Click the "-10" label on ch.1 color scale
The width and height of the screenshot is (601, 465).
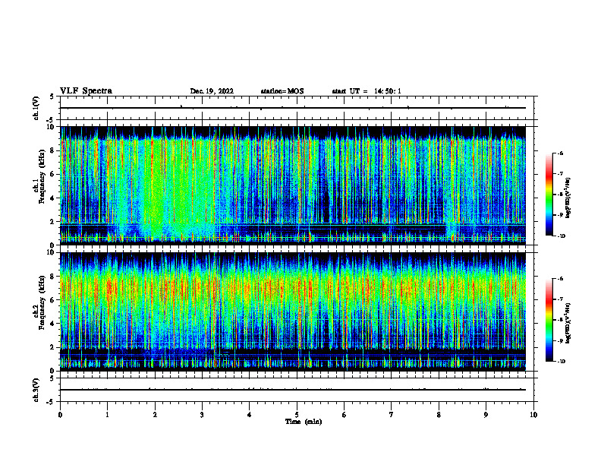(x=561, y=236)
